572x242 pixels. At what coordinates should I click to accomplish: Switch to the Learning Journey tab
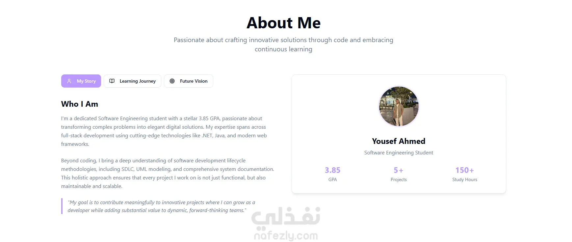pos(138,81)
